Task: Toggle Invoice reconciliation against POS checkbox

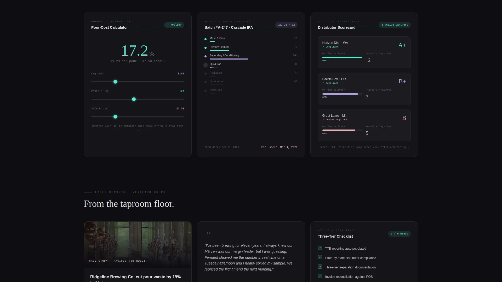Action: [x=320, y=276]
